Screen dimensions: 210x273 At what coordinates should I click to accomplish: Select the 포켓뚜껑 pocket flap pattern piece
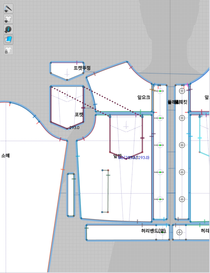tap(67, 70)
